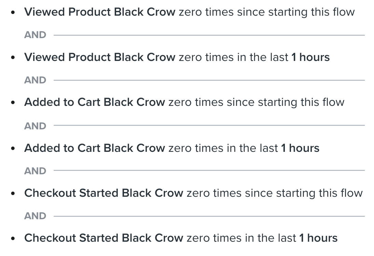Image resolution: width=374 pixels, height=256 pixels.
Task: Click "1 hours" in the Viewed Product condition
Action: click(310, 57)
